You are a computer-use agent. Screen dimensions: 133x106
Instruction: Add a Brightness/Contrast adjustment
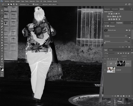109,14
